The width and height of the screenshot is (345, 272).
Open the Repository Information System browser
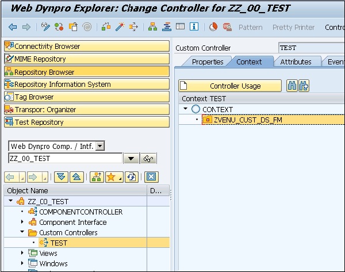87,84
